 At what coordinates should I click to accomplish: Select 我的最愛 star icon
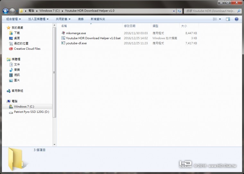[9, 28]
